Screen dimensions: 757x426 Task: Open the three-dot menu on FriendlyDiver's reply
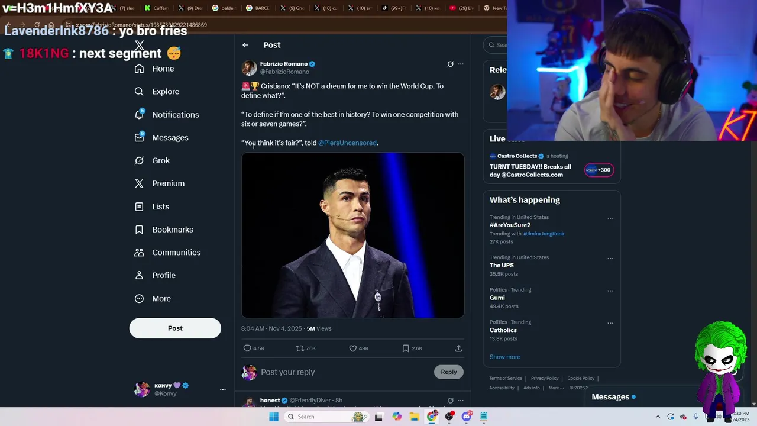click(x=461, y=401)
